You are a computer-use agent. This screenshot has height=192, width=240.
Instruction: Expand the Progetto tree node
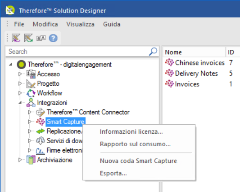click(20, 83)
